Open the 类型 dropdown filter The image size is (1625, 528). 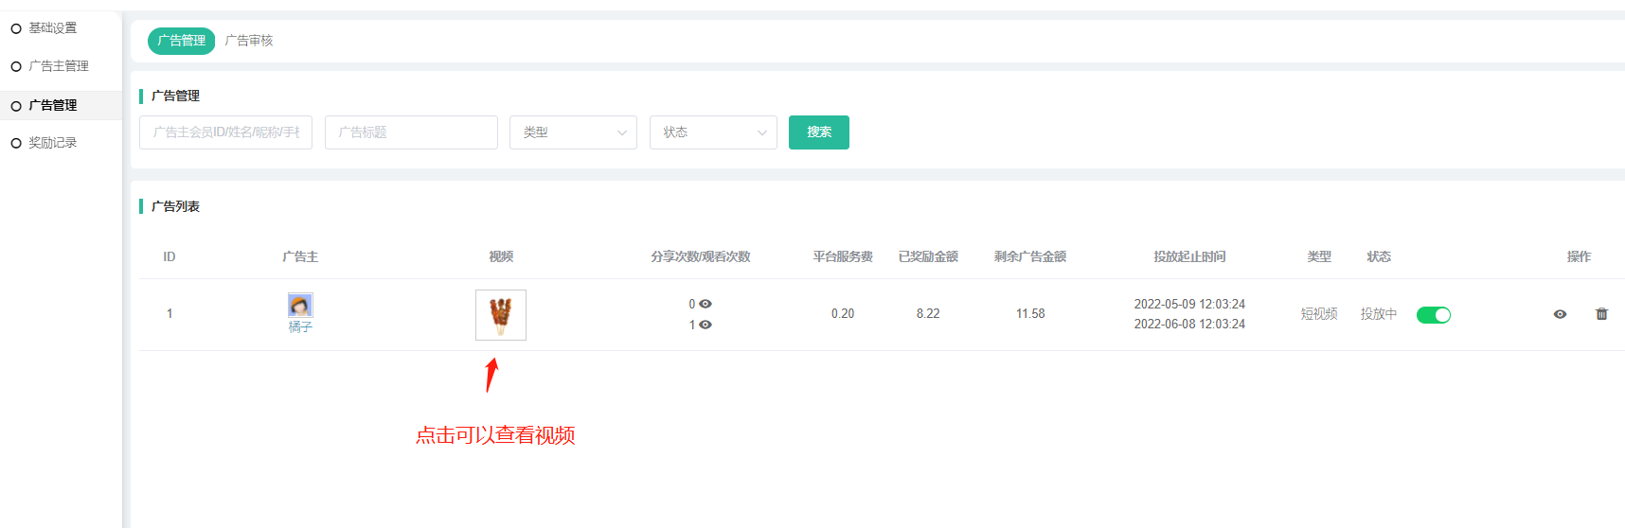(x=573, y=132)
